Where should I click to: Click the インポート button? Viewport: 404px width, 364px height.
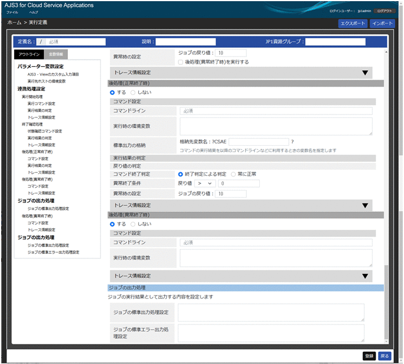[x=382, y=24]
